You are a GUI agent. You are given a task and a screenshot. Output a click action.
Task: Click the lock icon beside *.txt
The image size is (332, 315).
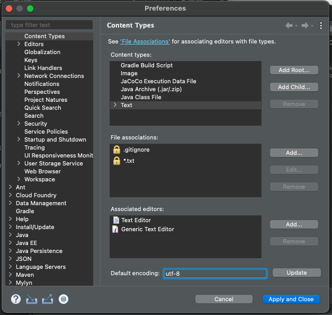click(x=116, y=161)
